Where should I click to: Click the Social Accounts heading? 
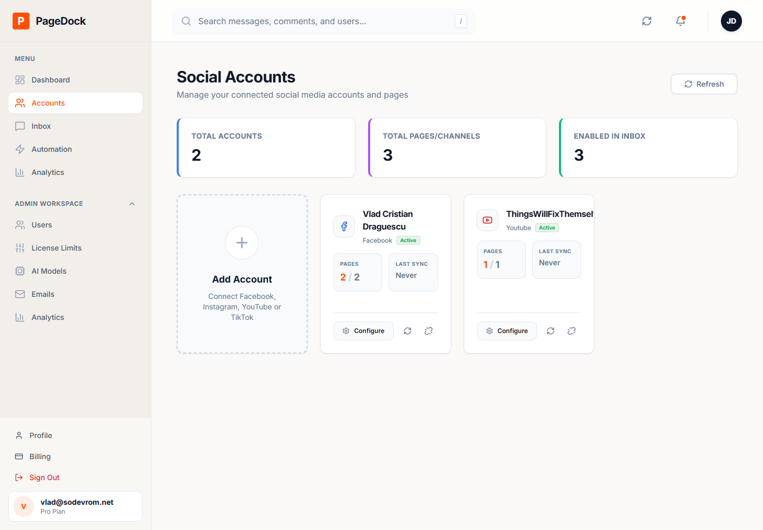point(236,77)
